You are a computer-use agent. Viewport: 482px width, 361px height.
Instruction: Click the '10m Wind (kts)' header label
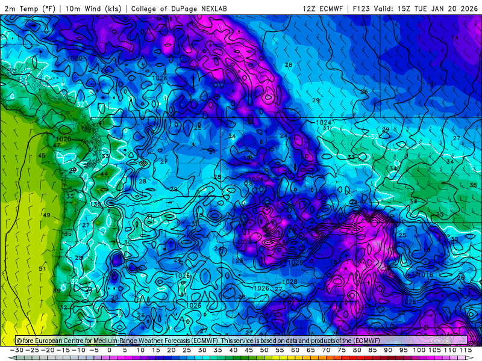point(93,8)
